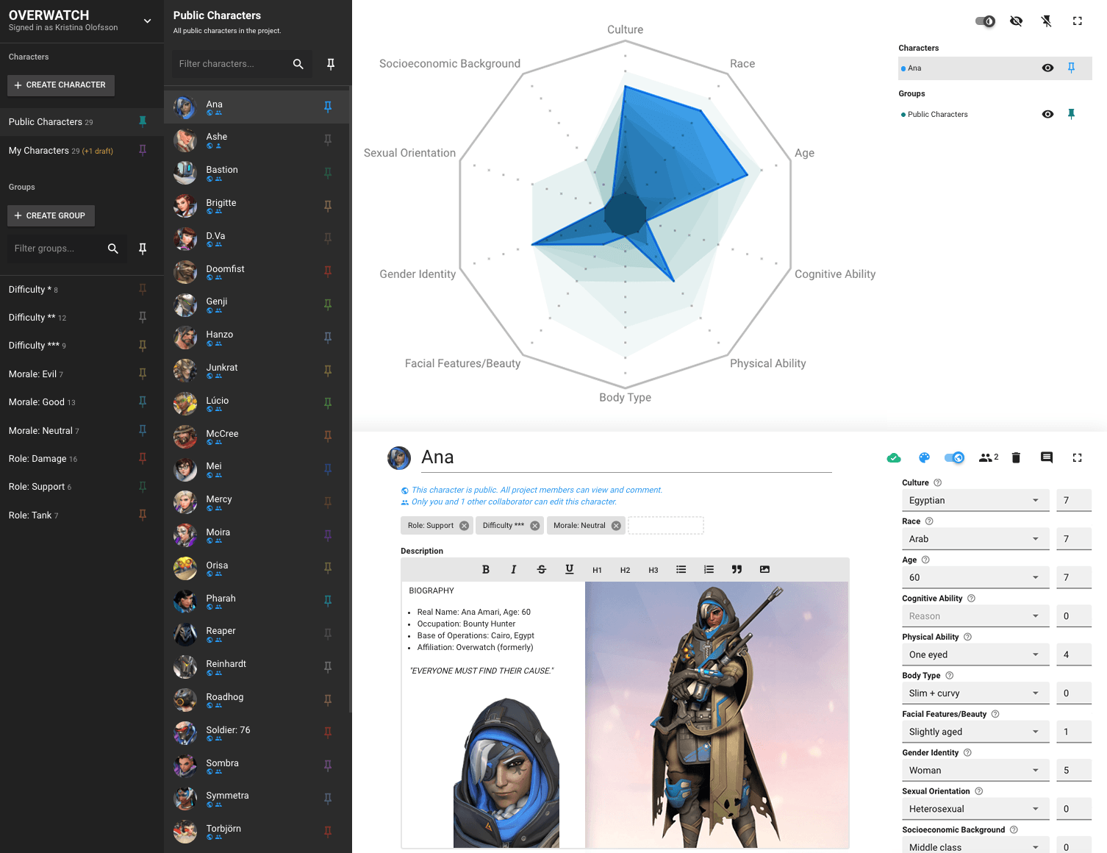Delete Ana using the trash icon
The width and height of the screenshot is (1107, 853).
[x=1016, y=457]
